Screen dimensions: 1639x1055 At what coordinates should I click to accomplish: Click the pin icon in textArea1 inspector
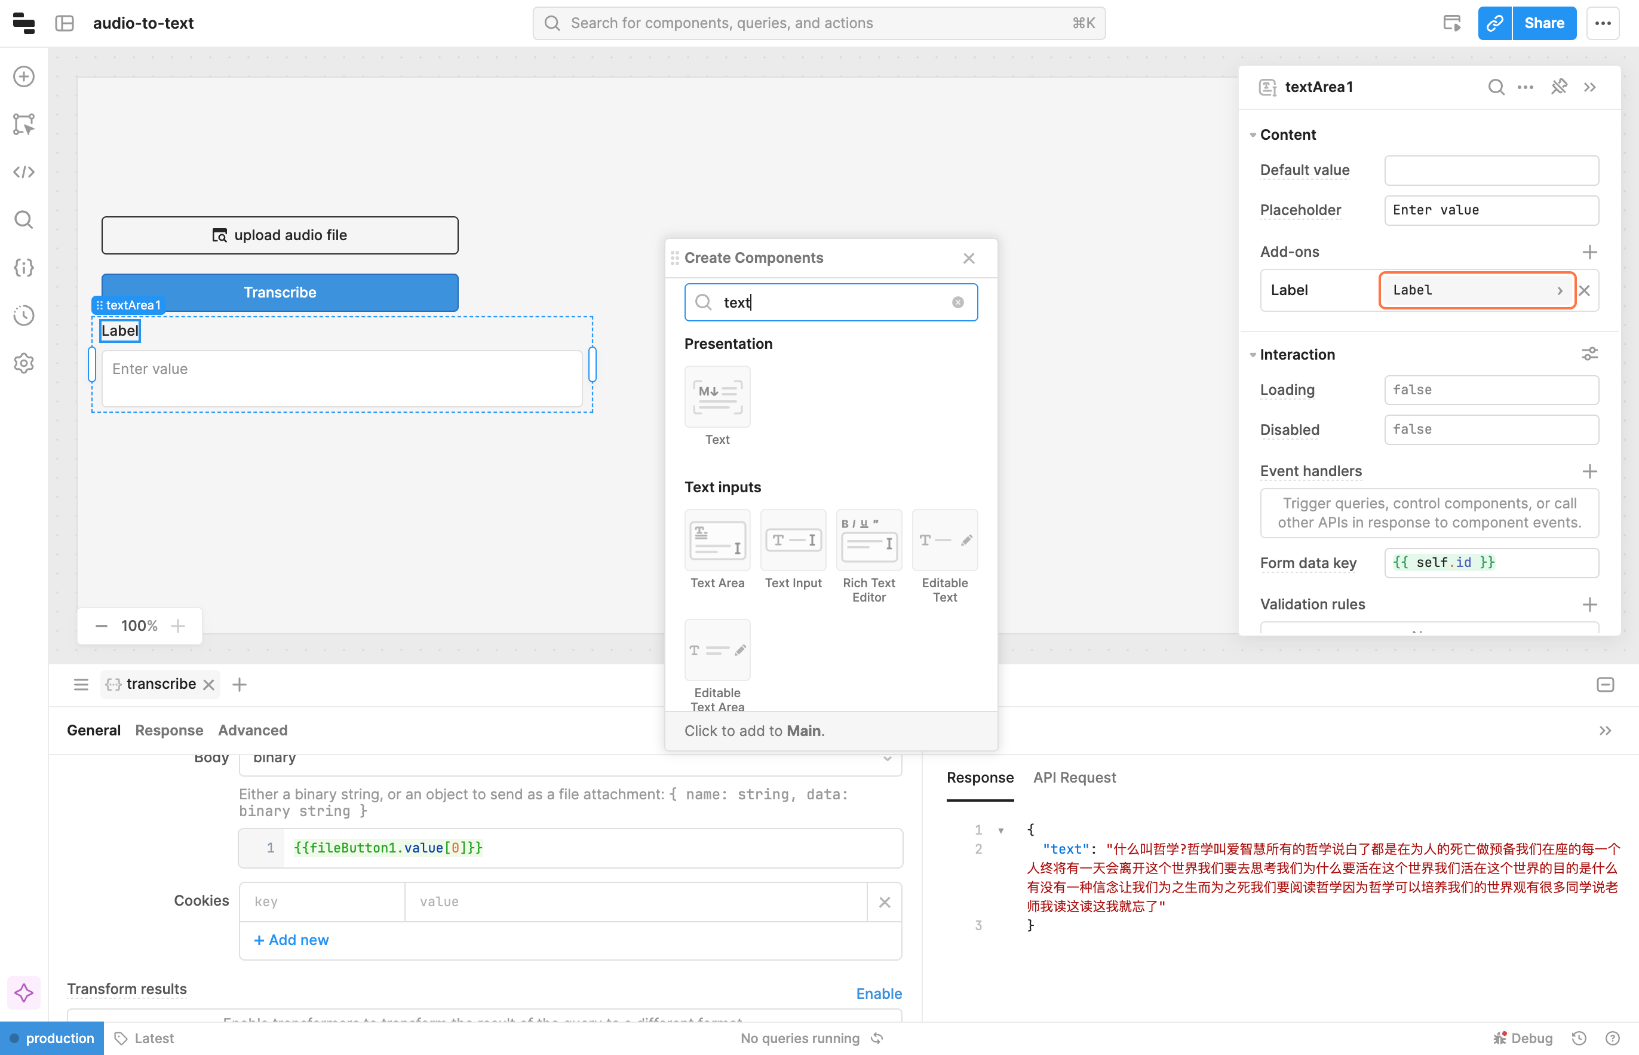(1559, 87)
